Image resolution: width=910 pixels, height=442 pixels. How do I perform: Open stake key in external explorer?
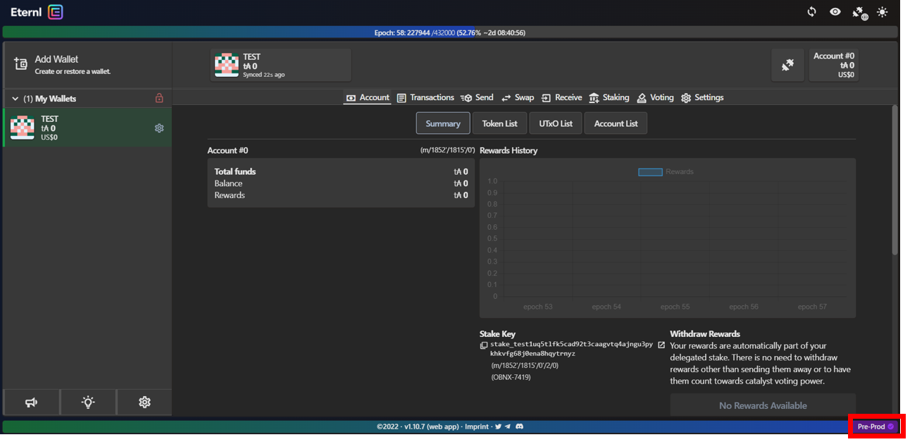[x=661, y=345]
